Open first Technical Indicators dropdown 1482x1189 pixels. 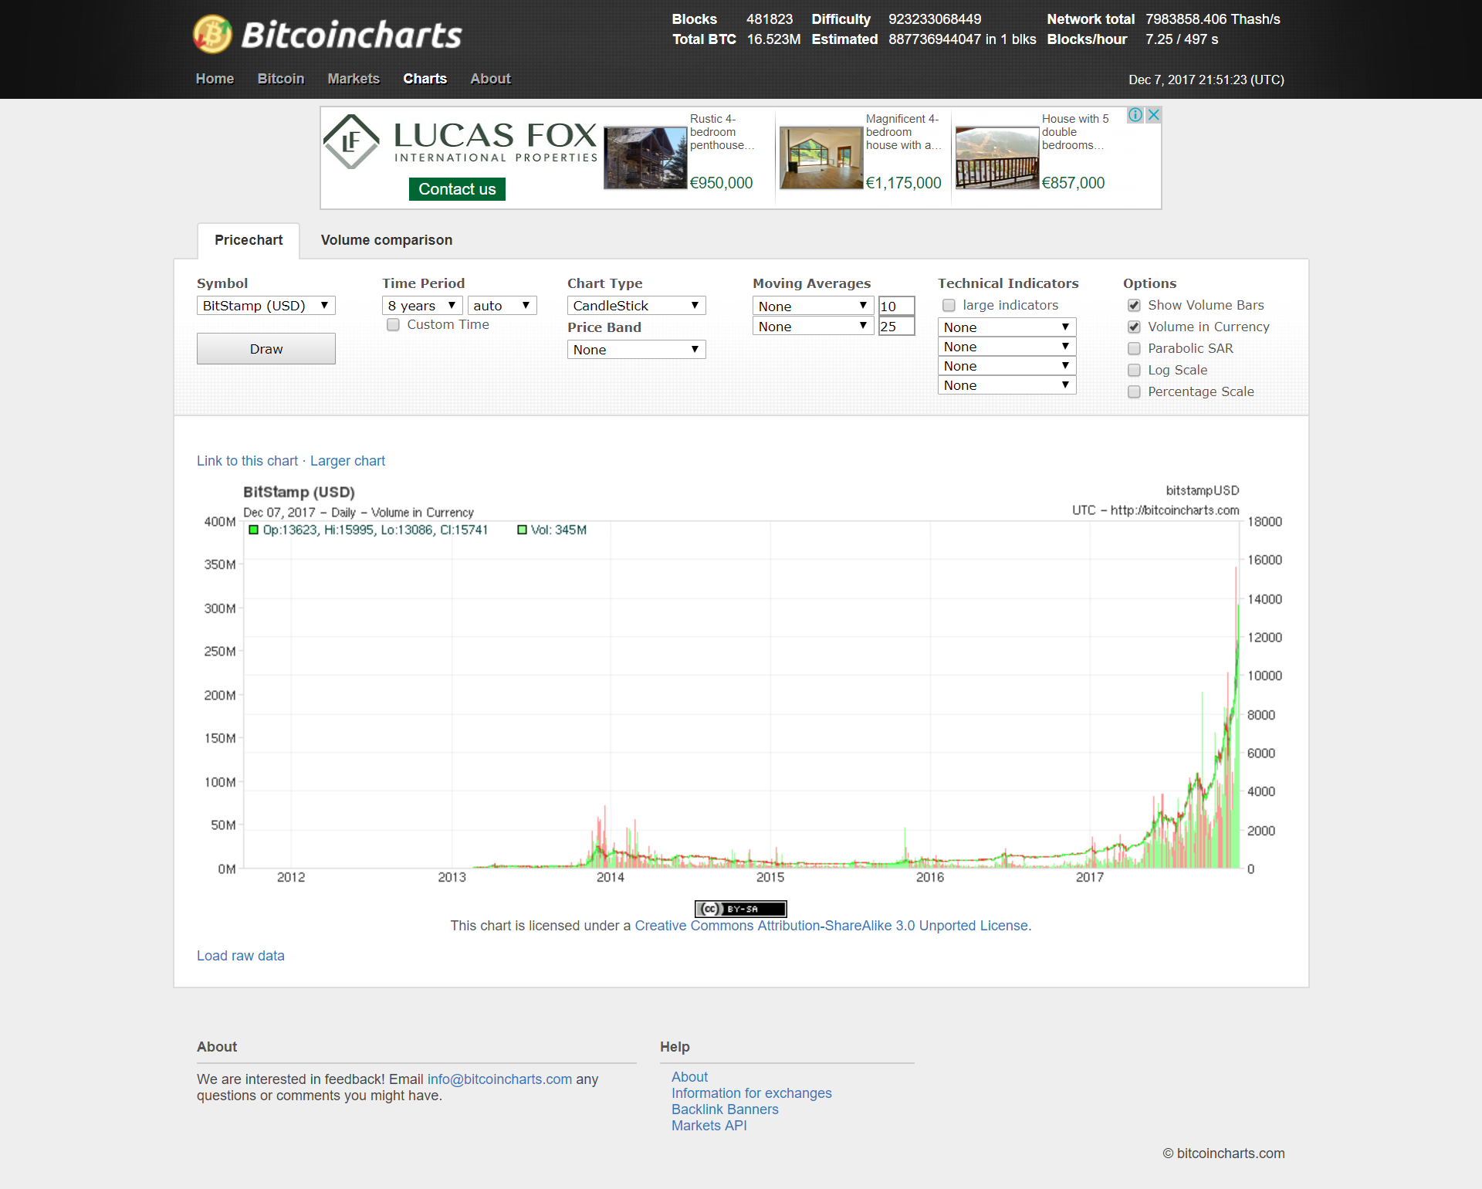[1007, 327]
